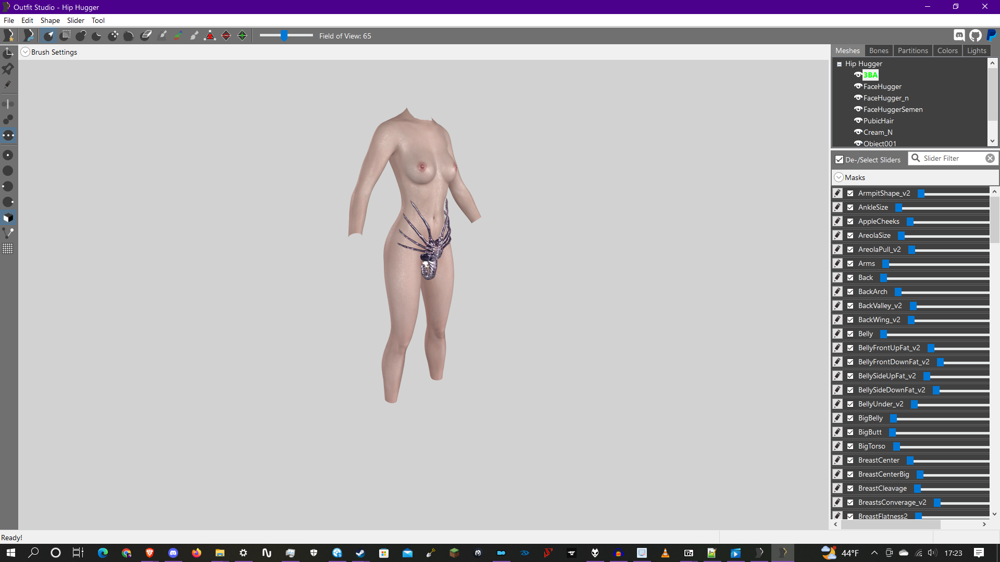Switch to the Bones tab

click(879, 50)
